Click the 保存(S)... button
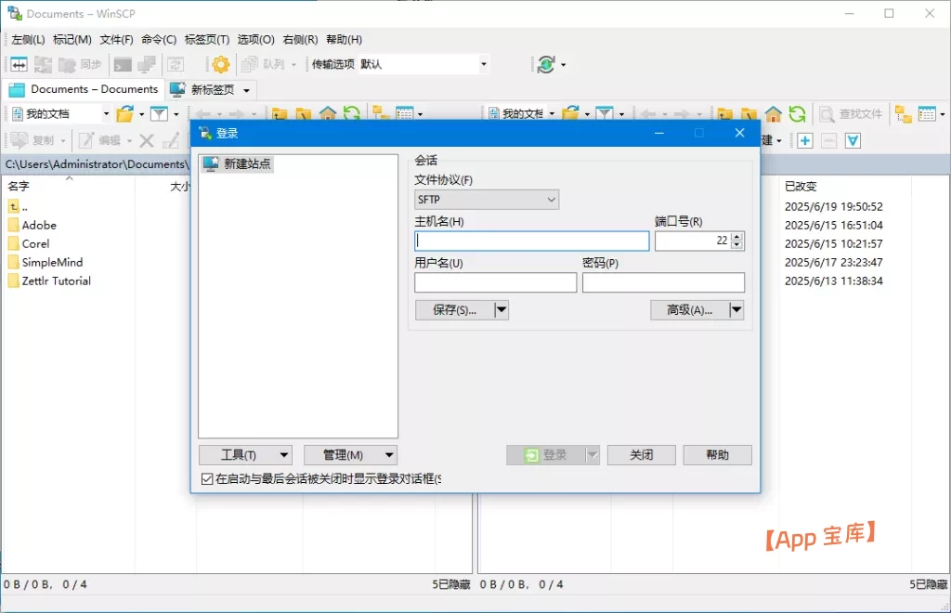 click(455, 310)
